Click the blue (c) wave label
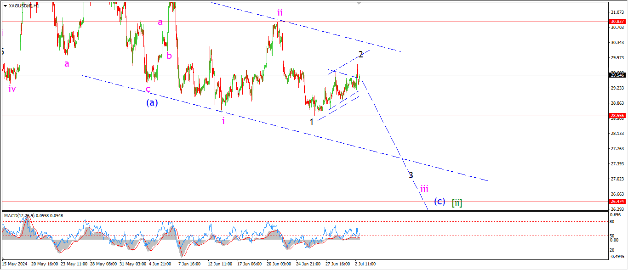This screenshot has height=270, width=628. pyautogui.click(x=440, y=201)
